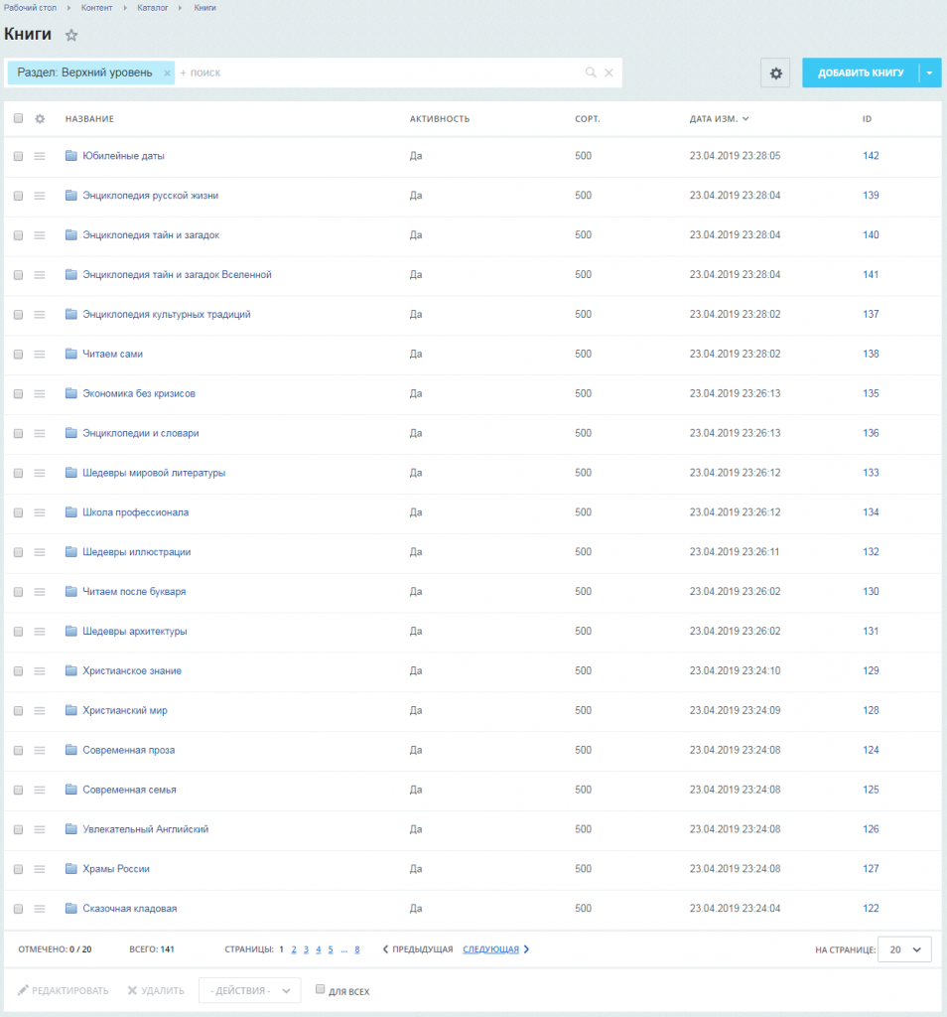Mark the Современная семья row checkbox
This screenshot has width=947, height=1017.
point(18,790)
